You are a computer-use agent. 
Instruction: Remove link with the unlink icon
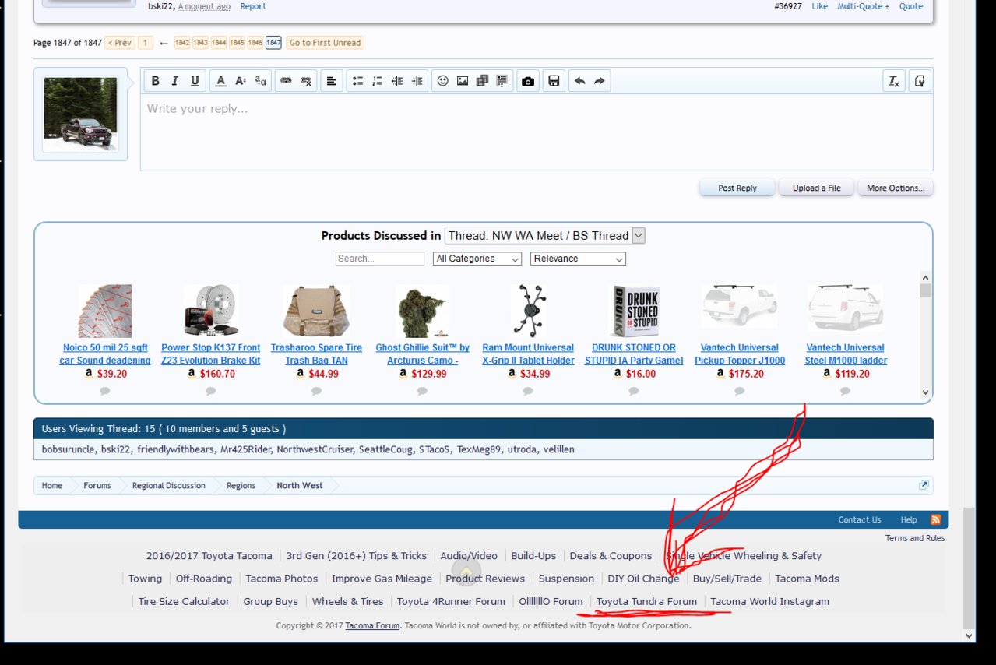(x=306, y=81)
